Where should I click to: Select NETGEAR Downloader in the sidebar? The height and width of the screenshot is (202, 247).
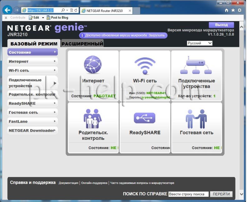coord(32,130)
